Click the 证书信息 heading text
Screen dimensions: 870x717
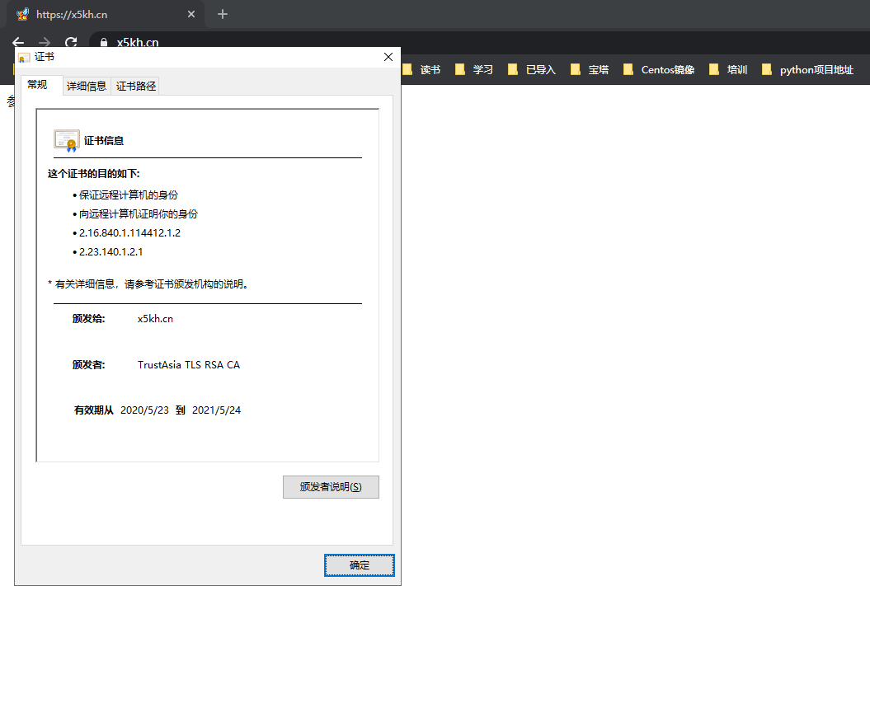coord(104,141)
